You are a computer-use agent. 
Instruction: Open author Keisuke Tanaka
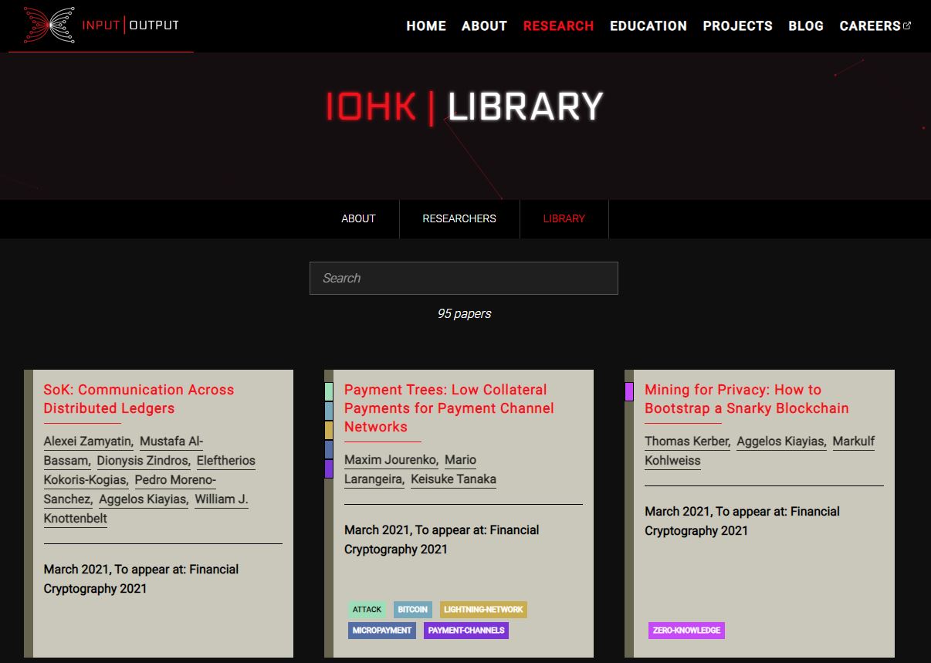453,479
